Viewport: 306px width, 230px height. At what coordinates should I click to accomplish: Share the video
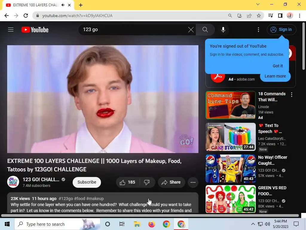pos(171,182)
